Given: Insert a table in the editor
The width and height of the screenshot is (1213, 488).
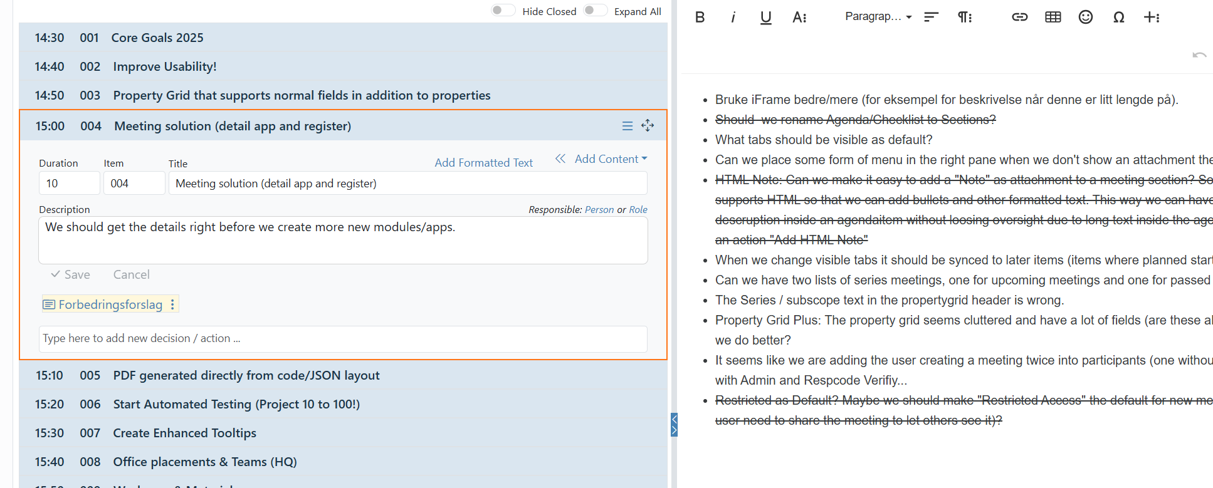Looking at the screenshot, I should (1053, 18).
